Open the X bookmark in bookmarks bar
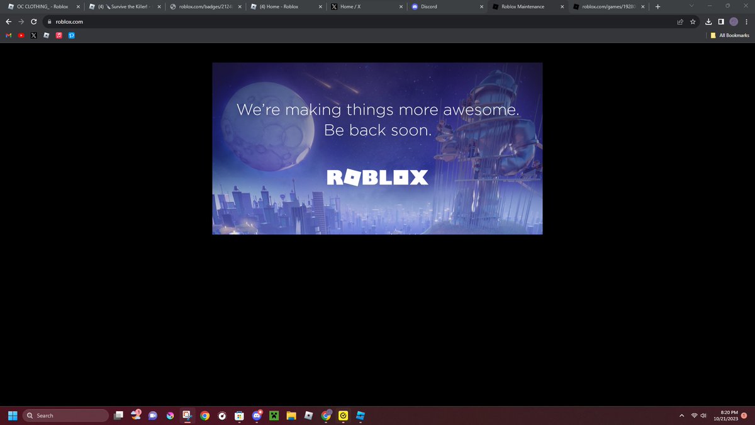This screenshot has height=425, width=755. [33, 35]
